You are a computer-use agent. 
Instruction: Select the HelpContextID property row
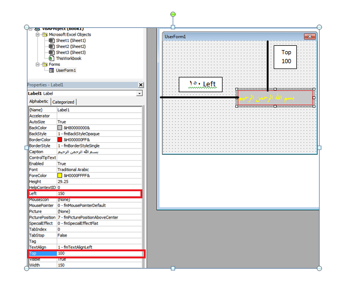tap(85, 188)
